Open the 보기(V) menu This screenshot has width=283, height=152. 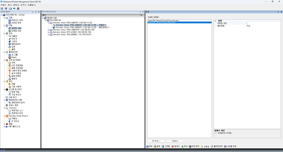tap(10, 5)
